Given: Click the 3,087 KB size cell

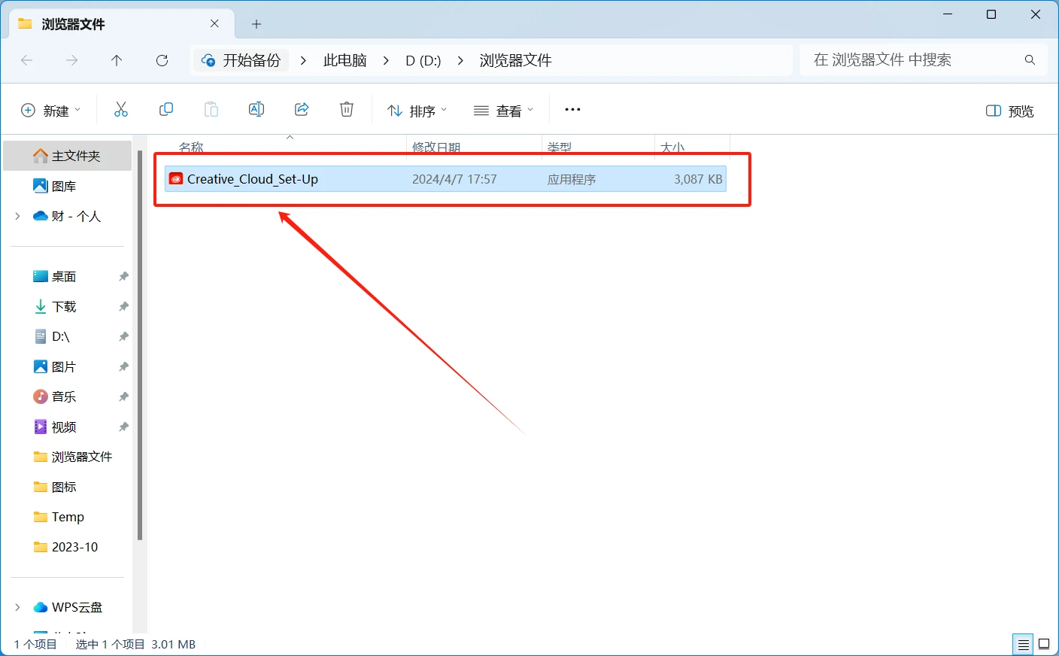Looking at the screenshot, I should pyautogui.click(x=698, y=179).
